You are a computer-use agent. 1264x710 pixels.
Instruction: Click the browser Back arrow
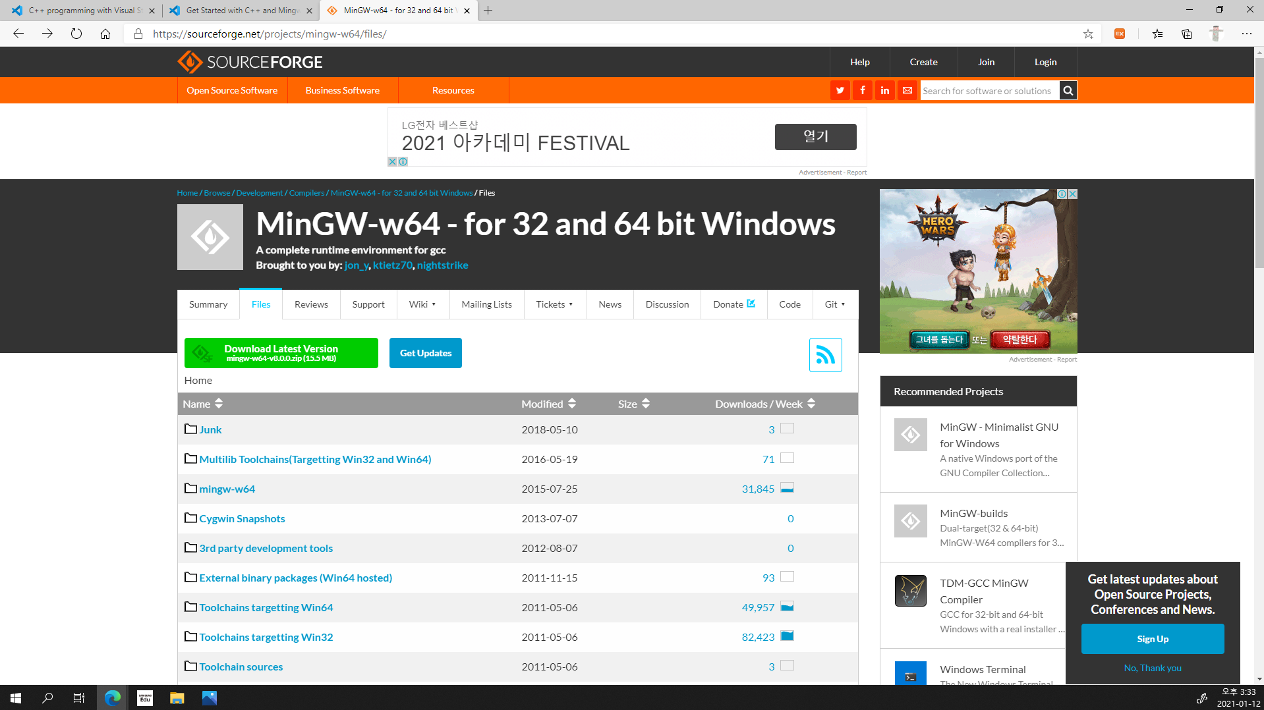pyautogui.click(x=18, y=34)
